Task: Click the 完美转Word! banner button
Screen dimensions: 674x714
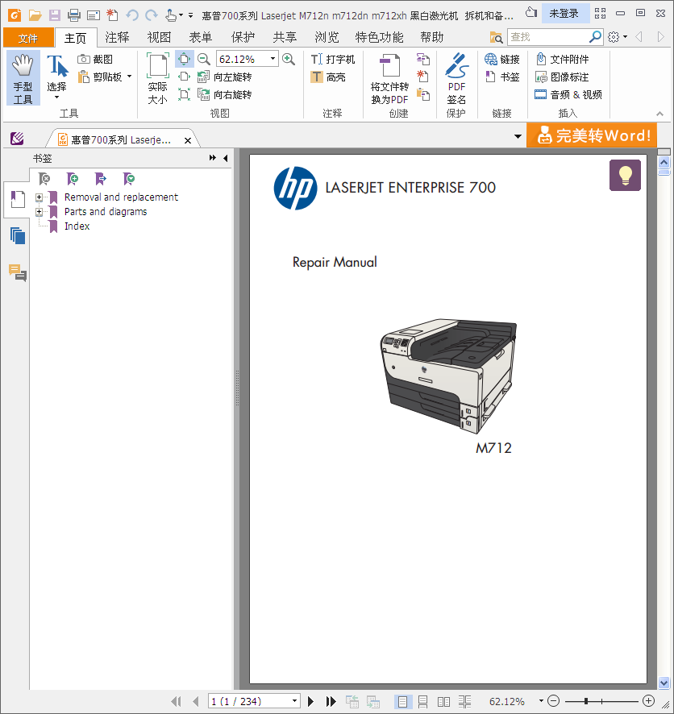Action: tap(592, 135)
